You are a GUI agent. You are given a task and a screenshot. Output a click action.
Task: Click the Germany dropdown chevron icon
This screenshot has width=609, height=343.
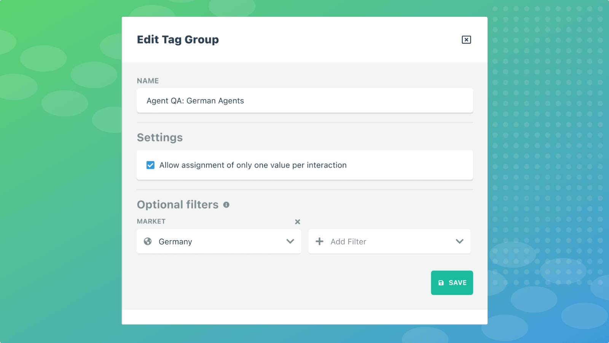290,241
